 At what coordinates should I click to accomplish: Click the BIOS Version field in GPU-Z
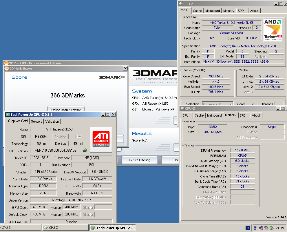[x=56, y=151]
